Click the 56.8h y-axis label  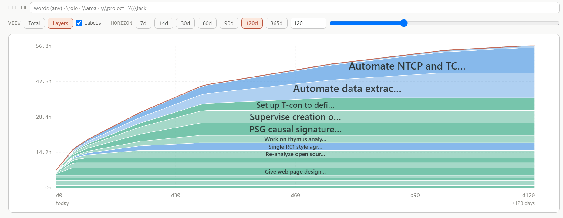(44, 46)
